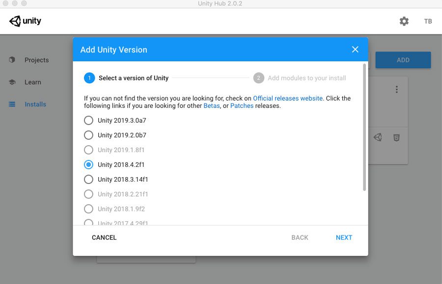This screenshot has height=284, width=442.
Task: Click the Installs list icon in sidebar
Action: pos(12,104)
